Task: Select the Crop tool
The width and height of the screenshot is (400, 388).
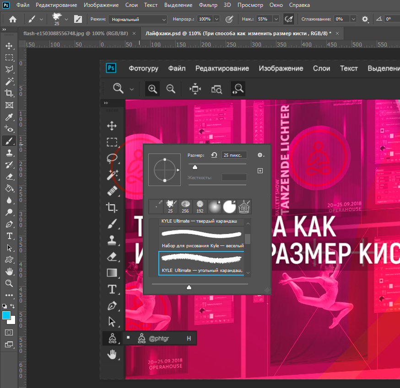Action: 9,93
